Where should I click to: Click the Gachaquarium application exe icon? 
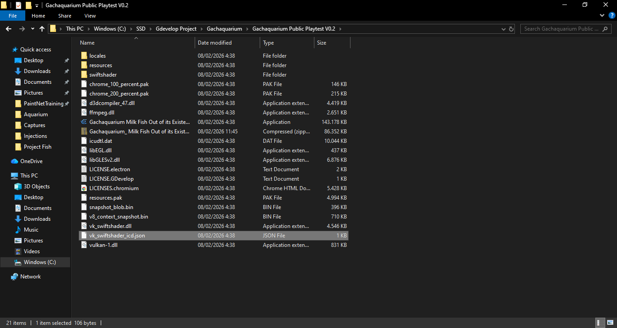[x=84, y=122]
